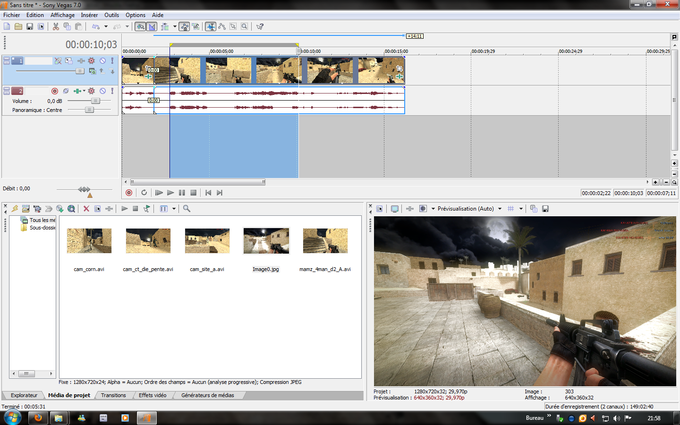Click Import Media icon in media panel
This screenshot has width=680, height=425.
click(26, 209)
